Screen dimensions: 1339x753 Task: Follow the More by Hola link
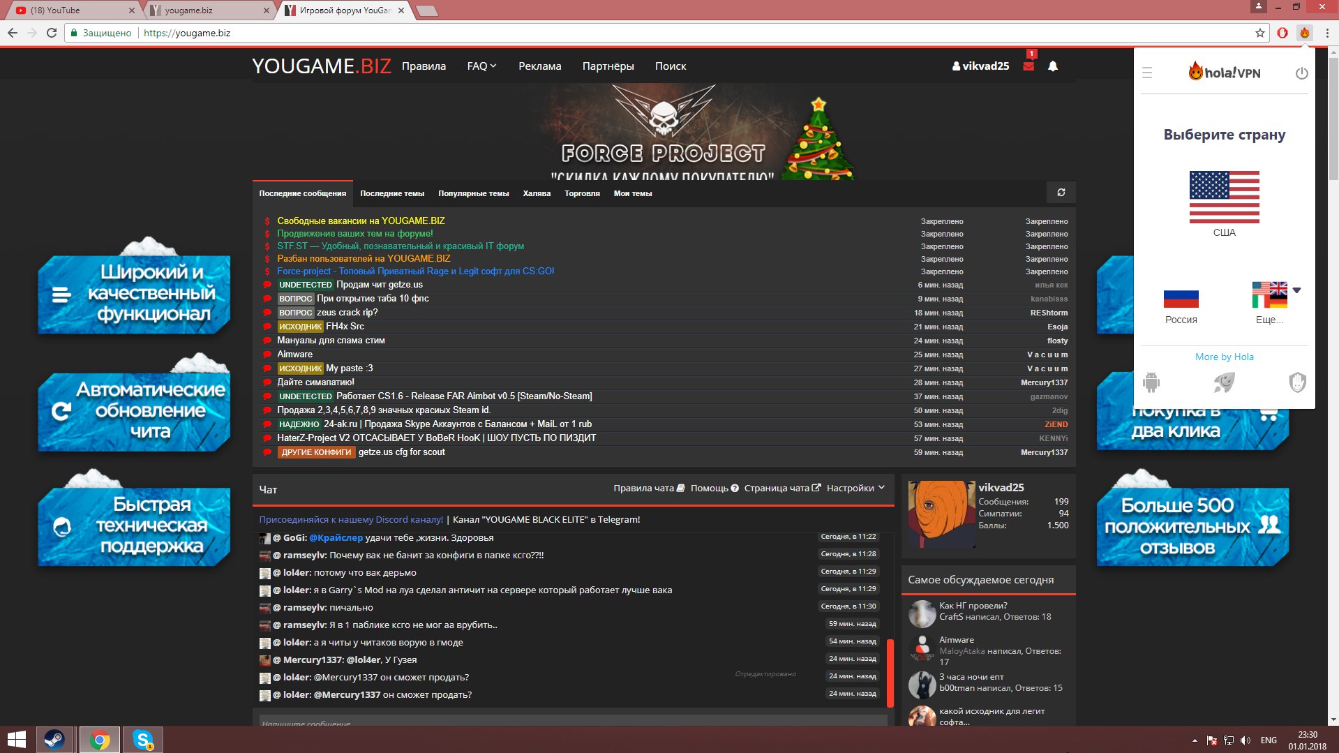click(1224, 357)
